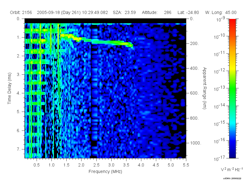This screenshot has width=248, height=186.
Task: Click the 10^-16 colorbar scale label
Action: 219,141
